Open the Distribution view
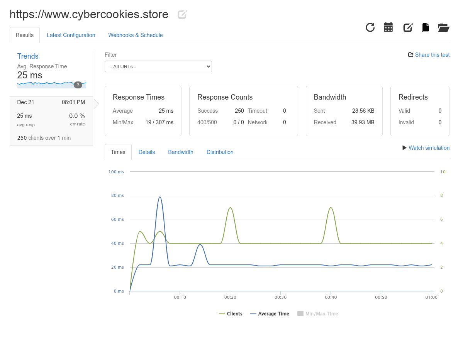Screen dimensions: 463x337 tap(220, 152)
